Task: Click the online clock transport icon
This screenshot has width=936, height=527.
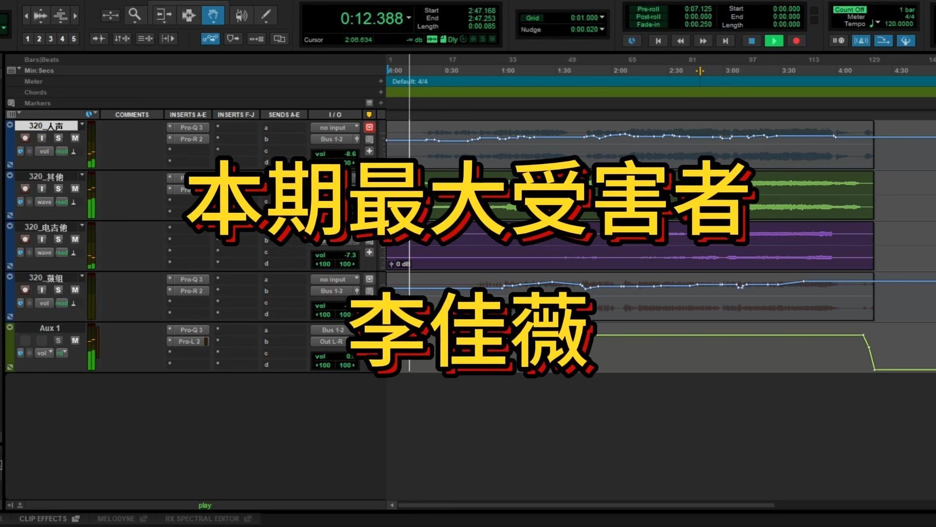Action: click(632, 41)
